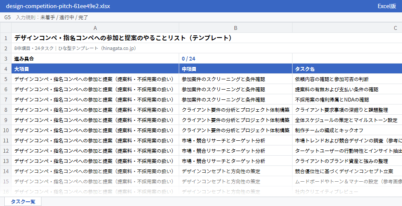Click cell 不採用案の権利帰属とNDAの確認
Screen dimensions: 402x206
tap(347, 99)
